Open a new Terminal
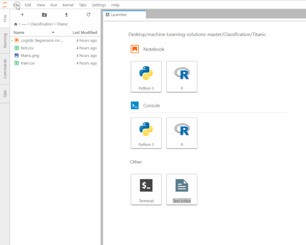The image size is (306, 245). (x=146, y=189)
